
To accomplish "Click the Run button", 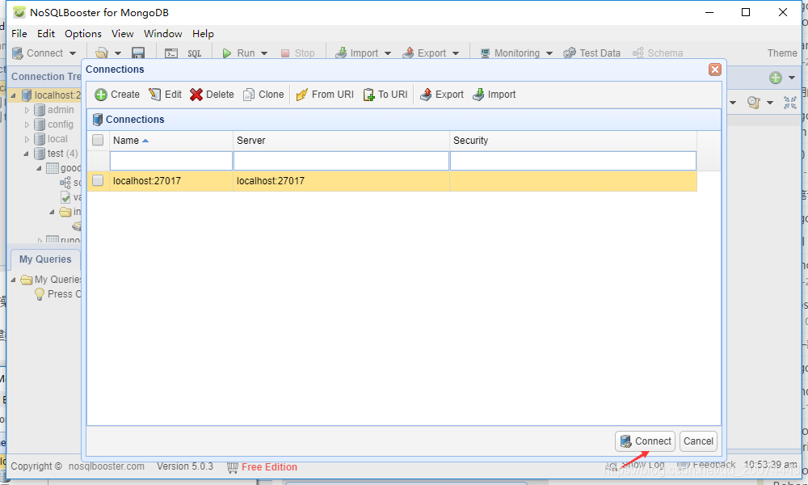I will pos(238,53).
